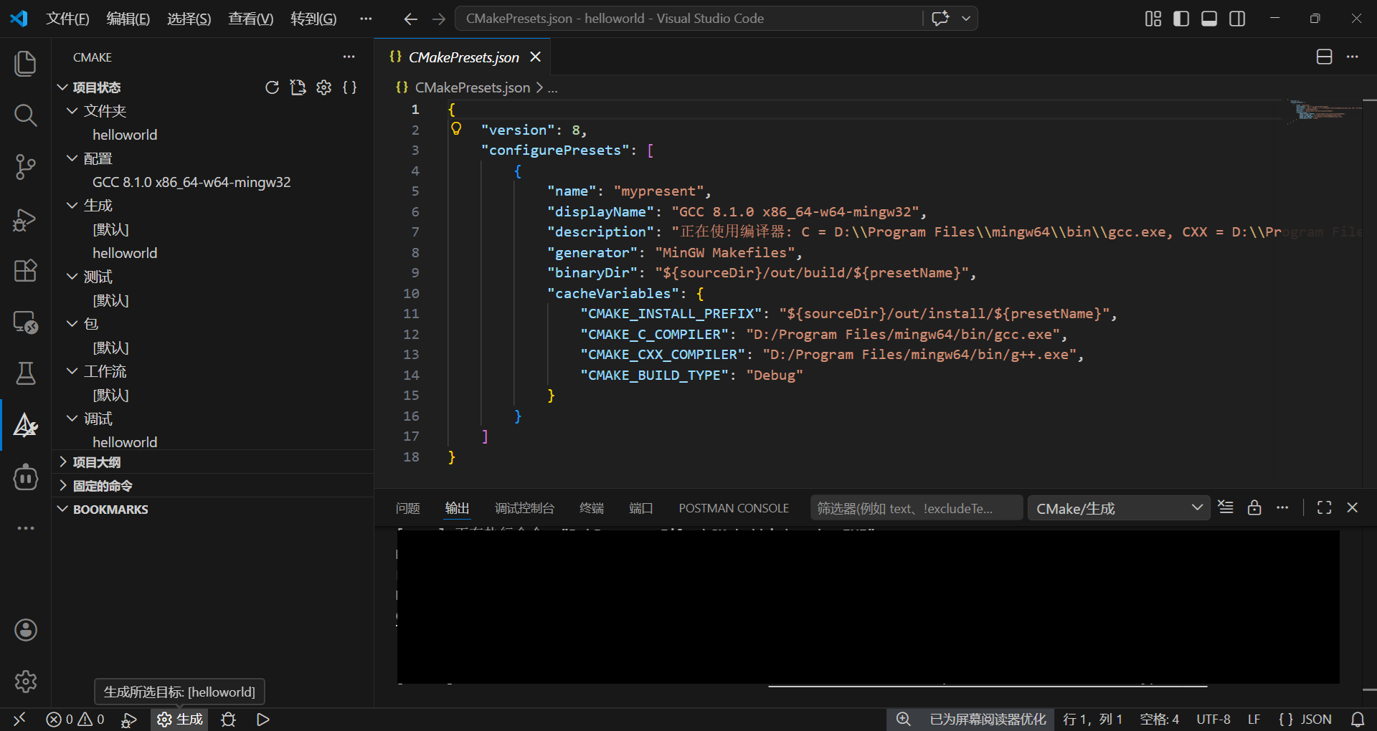Viewport: 1377px width, 731px height.
Task: Click the title bar command center search
Action: point(688,19)
